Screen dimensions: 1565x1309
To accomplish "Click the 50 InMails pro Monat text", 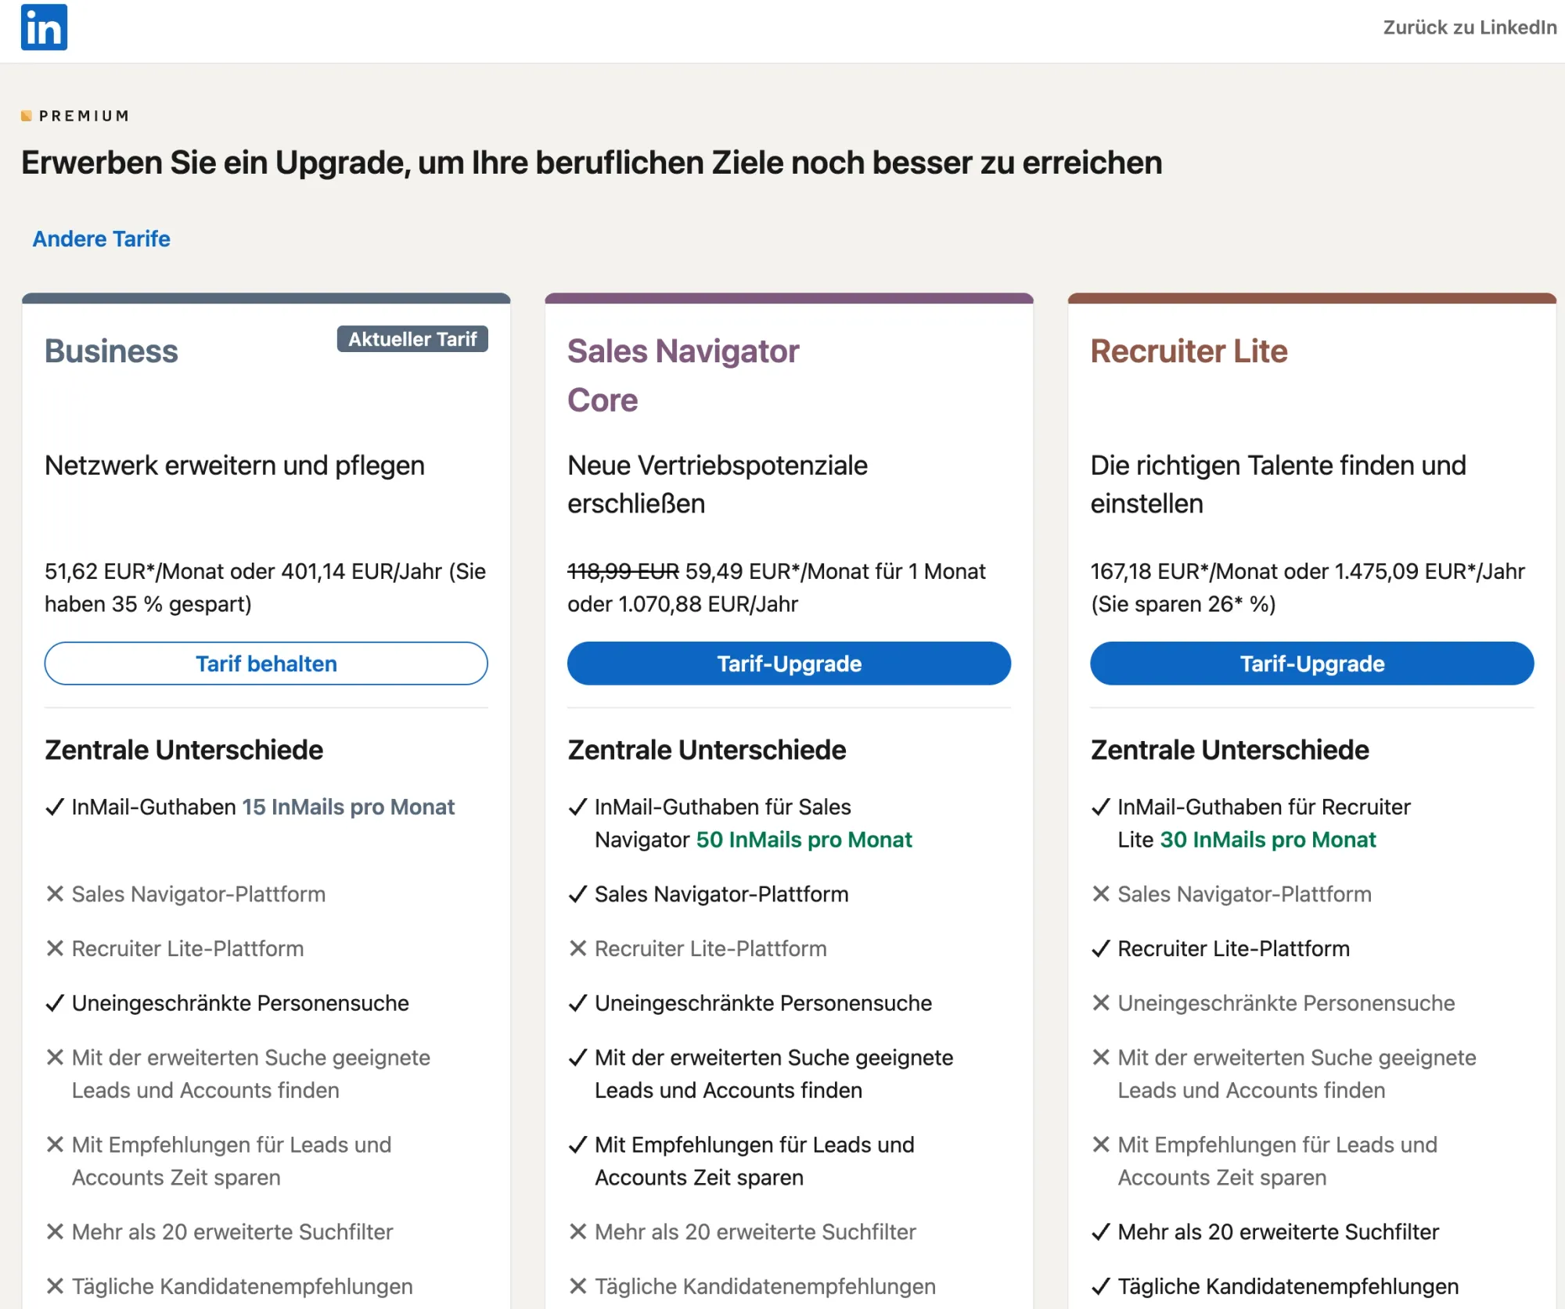I will [x=804, y=840].
